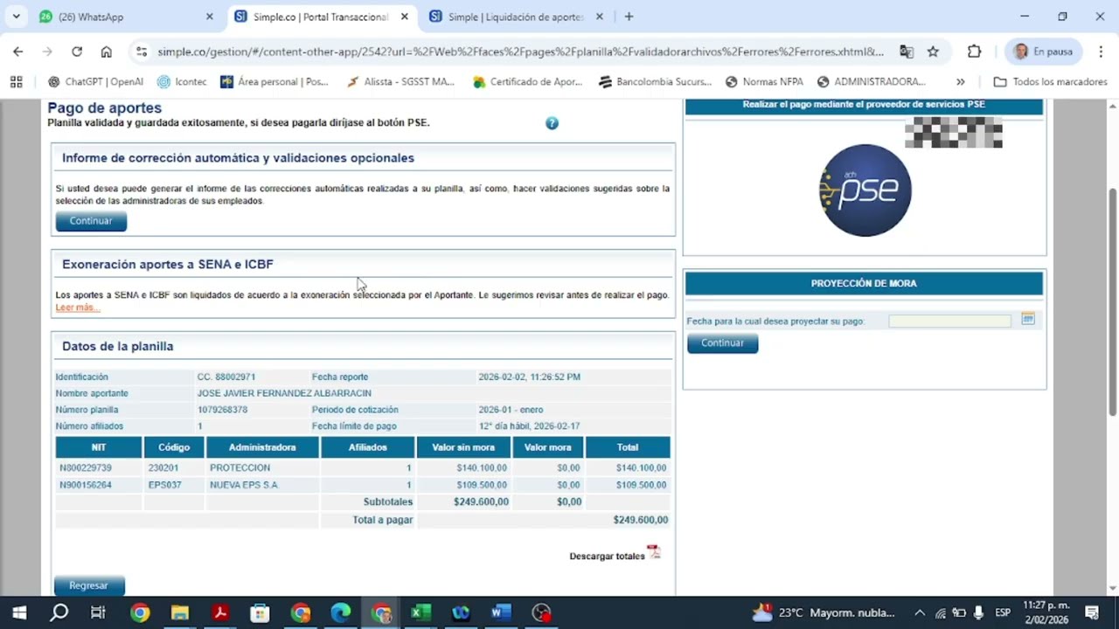Screen dimensions: 1119x629
Task: Open Adobe Acrobat from taskbar
Action: [x=220, y=612]
